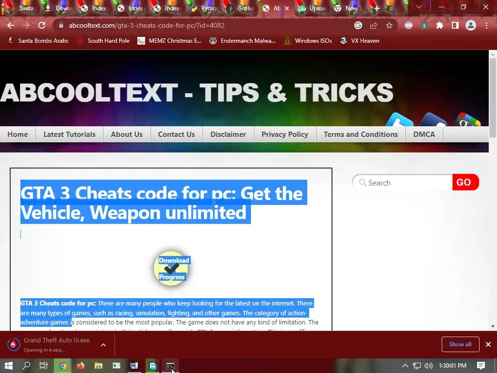The image size is (497, 373).
Task: Click the ABCOOLTEXT - TIPS & TRICKS banner
Action: (197, 93)
